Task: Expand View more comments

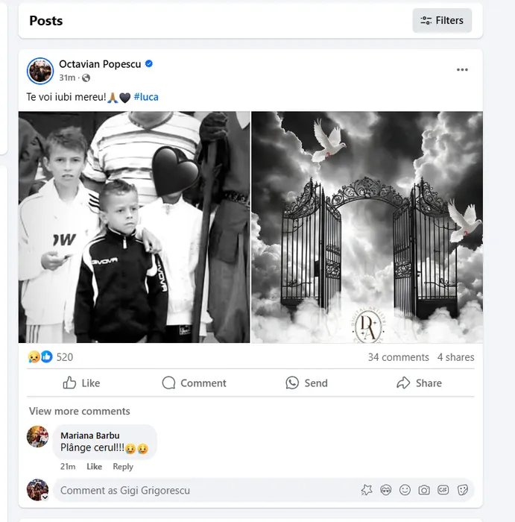Action: point(79,411)
